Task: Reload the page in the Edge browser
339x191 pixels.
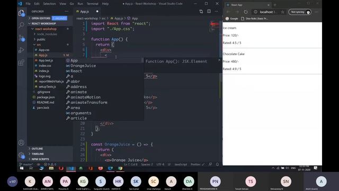Action: point(246,12)
